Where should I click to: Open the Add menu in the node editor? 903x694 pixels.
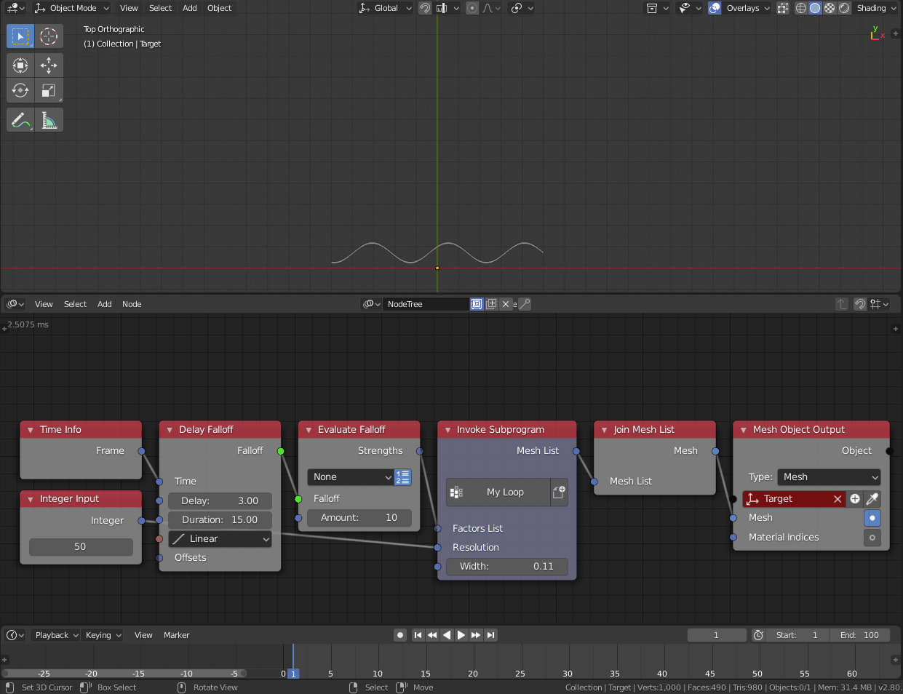[x=104, y=304]
